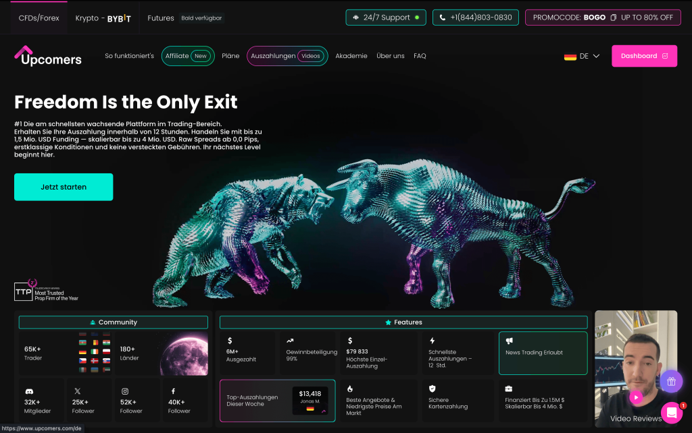Click shield icon Sichere Kartenzahlung
This screenshot has height=433, width=692.
432,388
